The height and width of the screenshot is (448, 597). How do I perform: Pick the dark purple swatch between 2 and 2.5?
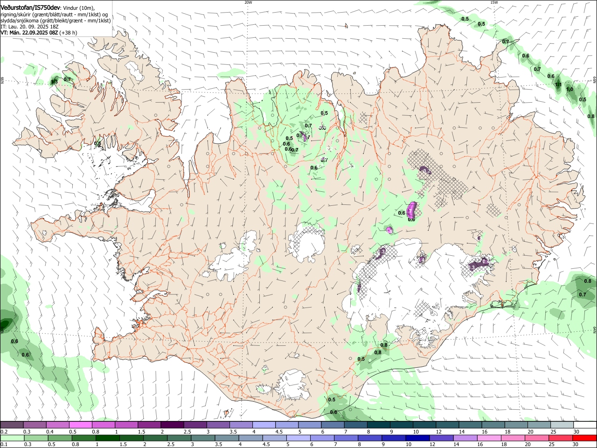pyautogui.click(x=172, y=425)
